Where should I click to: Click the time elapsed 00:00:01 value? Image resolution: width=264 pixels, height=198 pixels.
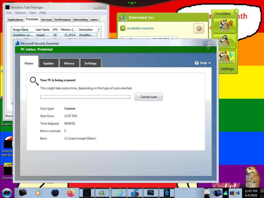tap(70, 123)
